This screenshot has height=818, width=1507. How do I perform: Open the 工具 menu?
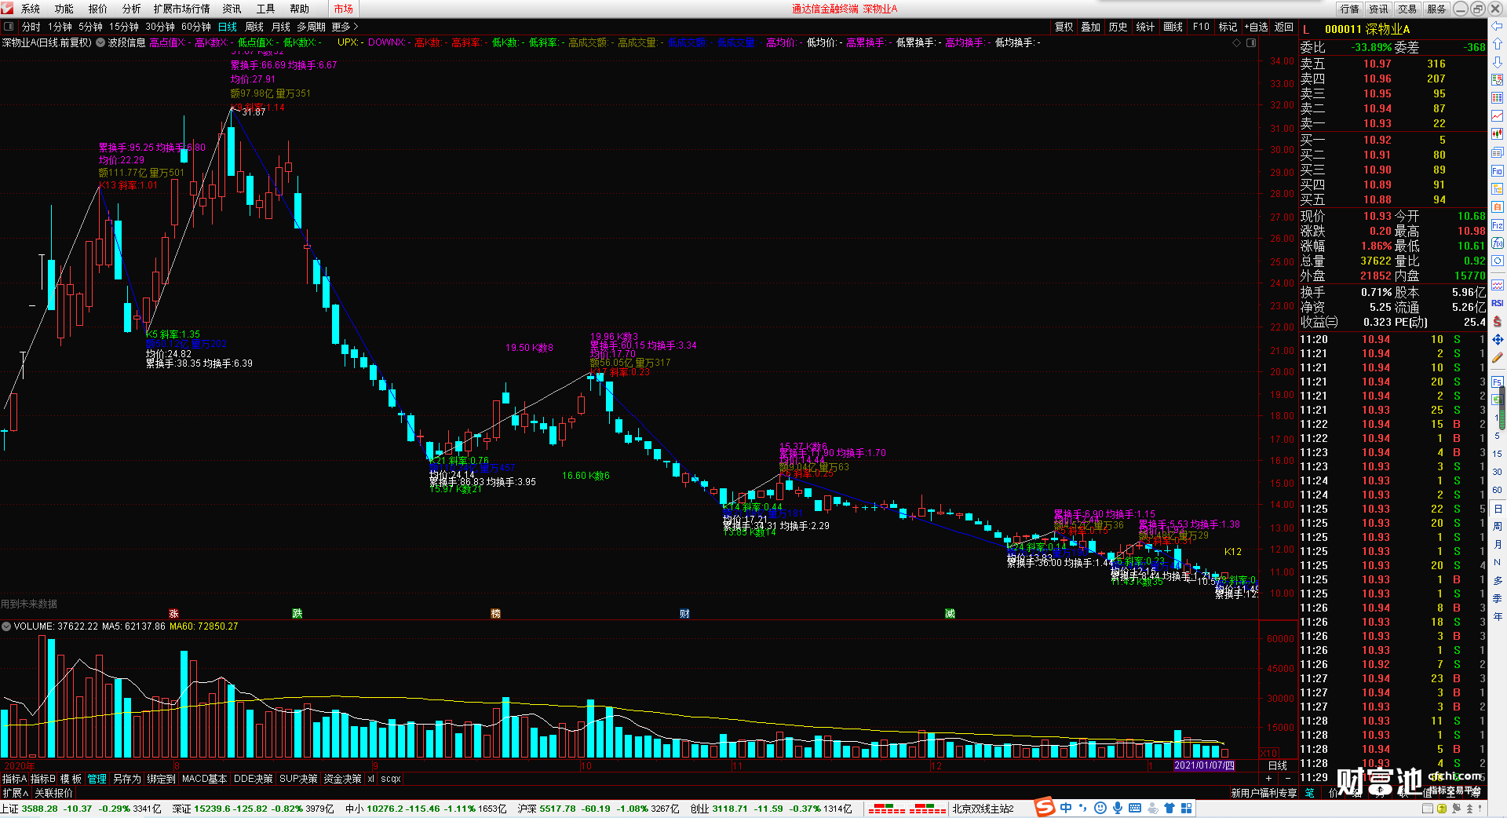point(266,9)
